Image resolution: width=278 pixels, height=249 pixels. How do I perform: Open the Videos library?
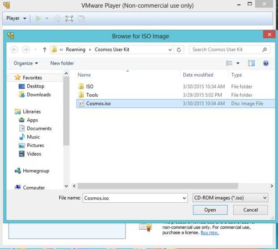tap(34, 154)
